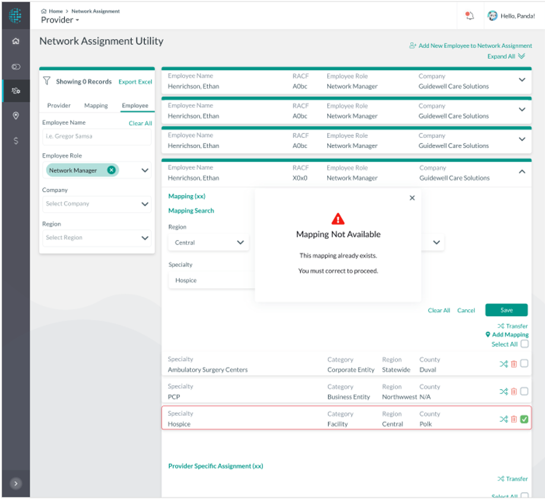Open the dropdown right of the dialog
This screenshot has width=545, height=499.
[x=436, y=242]
